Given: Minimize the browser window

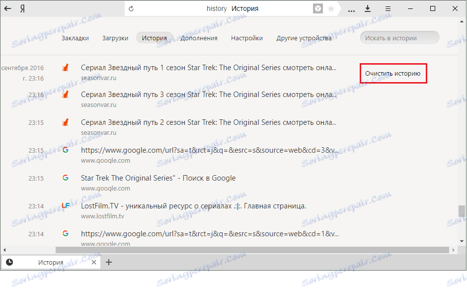Looking at the screenshot, I should coord(410,8).
